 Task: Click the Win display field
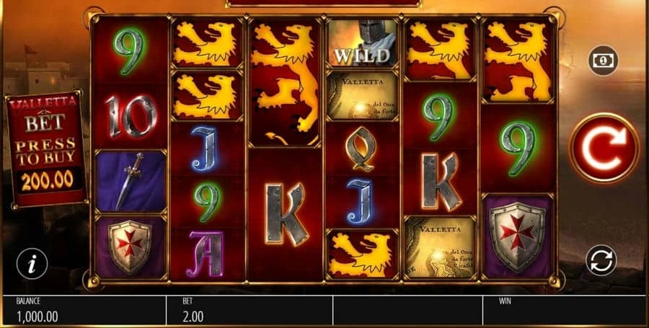pos(565,310)
